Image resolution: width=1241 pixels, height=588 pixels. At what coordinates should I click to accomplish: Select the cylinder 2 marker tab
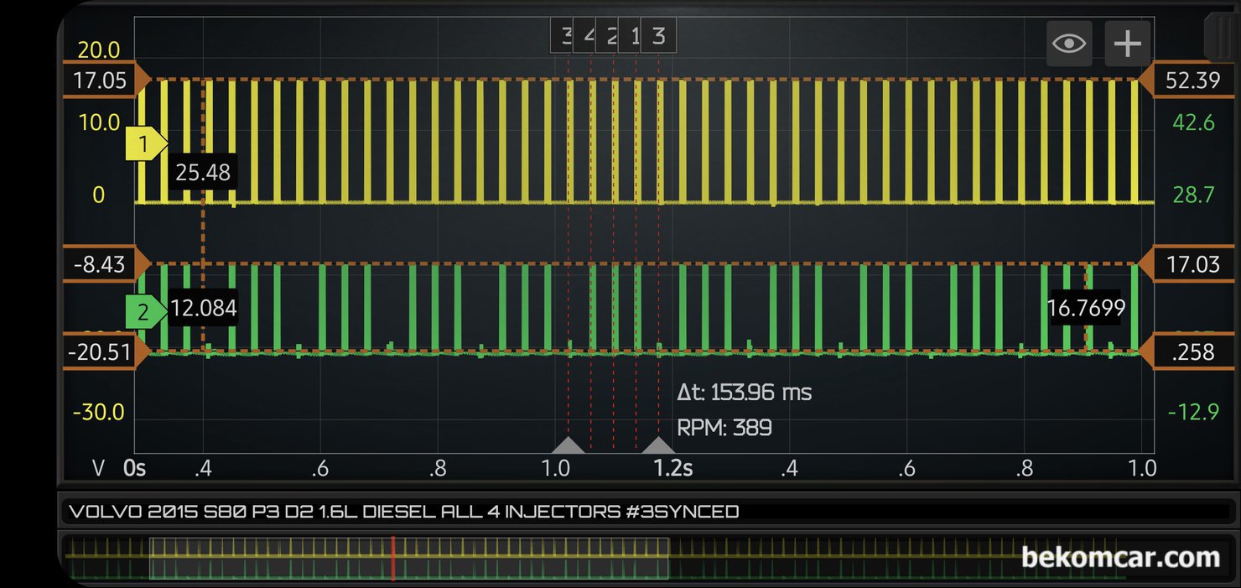610,36
